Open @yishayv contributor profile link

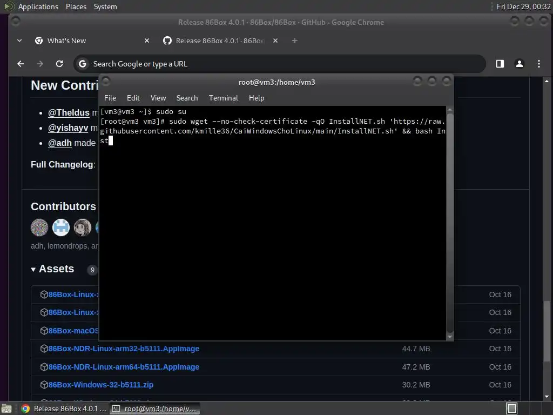point(68,128)
